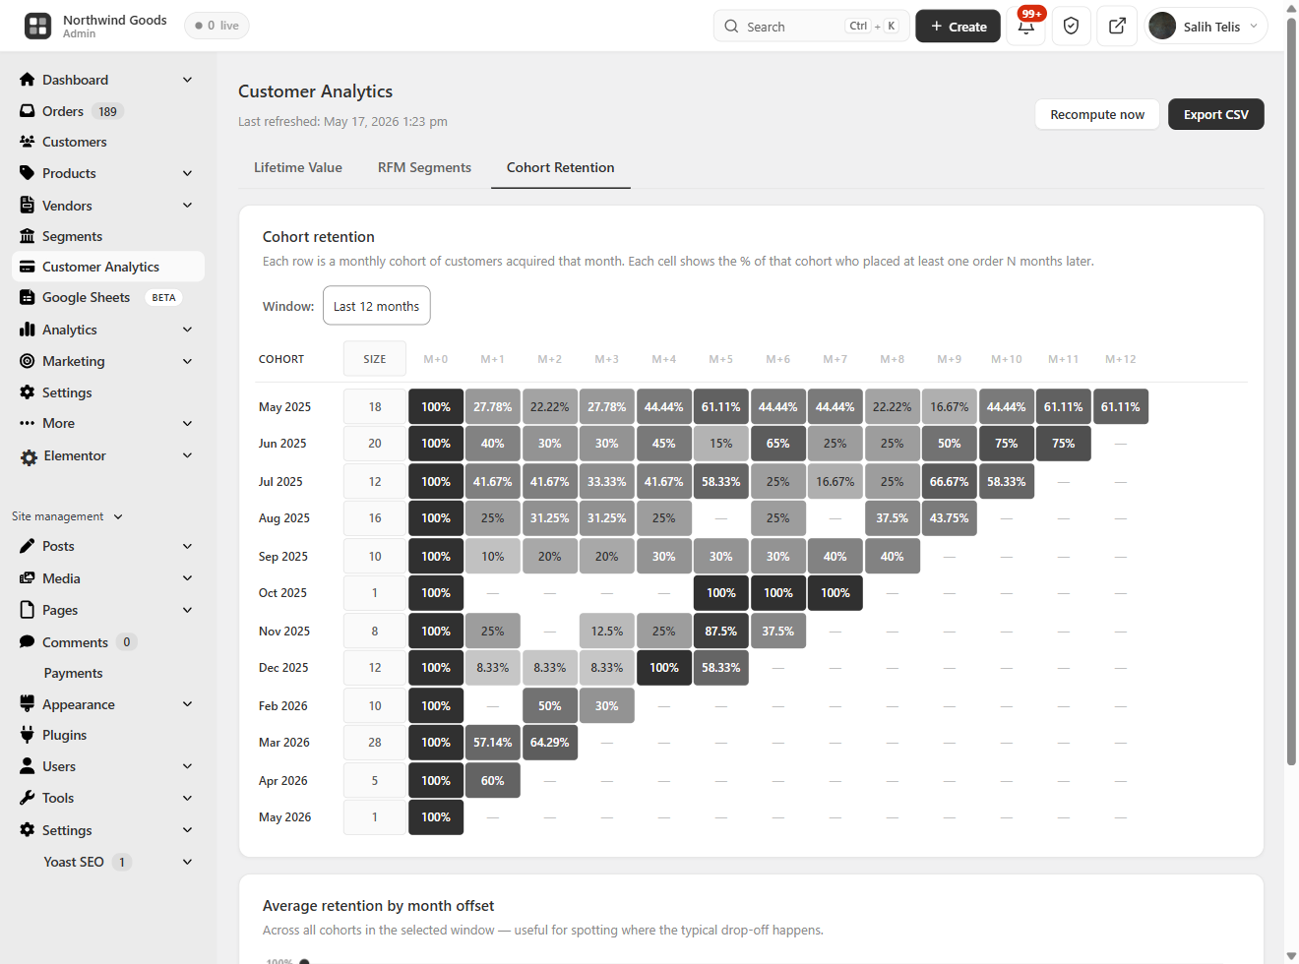Screen dimensions: 1299x964
Task: Click the Northwind Goods logo icon
Action: pos(38,27)
